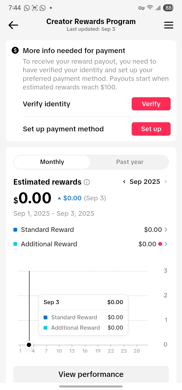
Task: Expand Standard Reward details chevron
Action: (x=166, y=230)
